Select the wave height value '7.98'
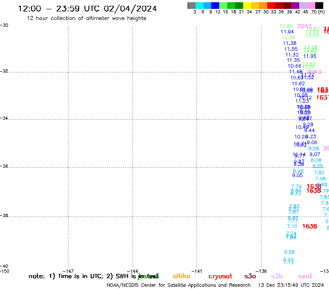The width and height of the screenshot is (329, 289). tap(321, 179)
